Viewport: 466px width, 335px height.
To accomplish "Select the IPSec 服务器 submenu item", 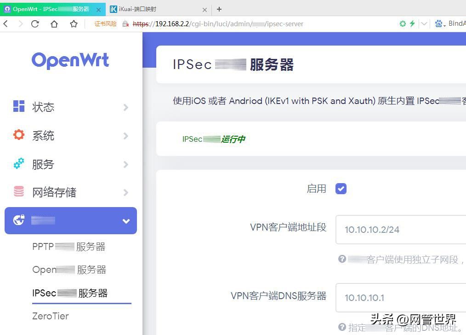I will [70, 293].
